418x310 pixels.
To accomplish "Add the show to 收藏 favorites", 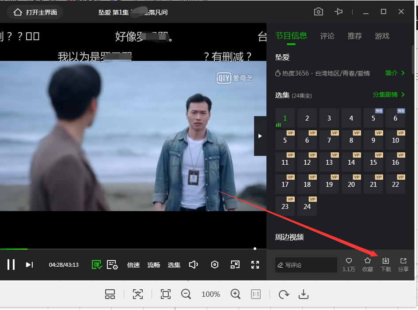I will (368, 264).
